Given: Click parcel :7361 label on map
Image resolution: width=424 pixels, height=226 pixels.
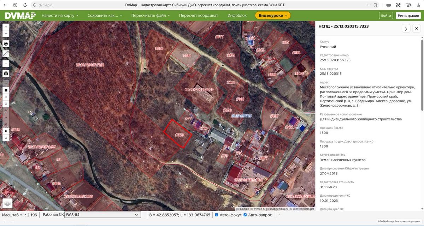Looking at the screenshot, I should click(230, 82).
